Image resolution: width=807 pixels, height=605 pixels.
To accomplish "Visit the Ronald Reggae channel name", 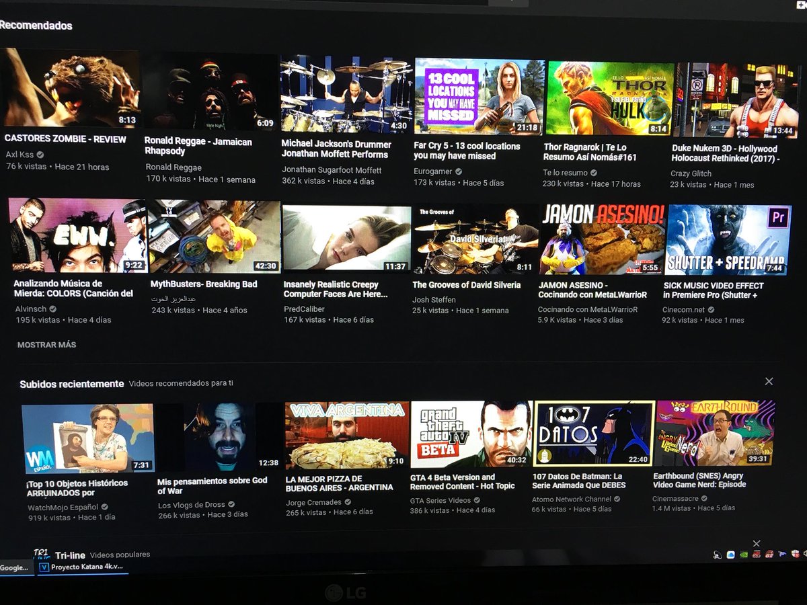I will (x=174, y=167).
